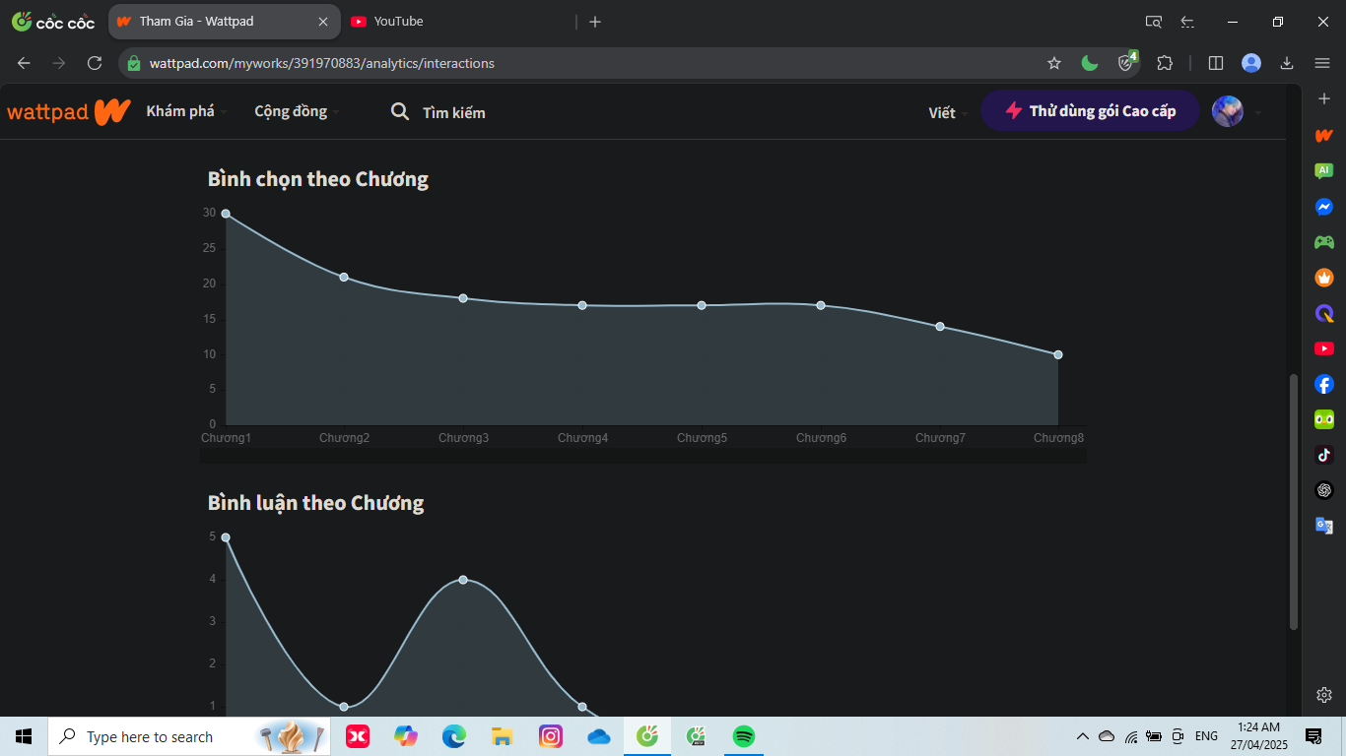
Task: Toggle the split view browser button
Action: click(x=1216, y=63)
